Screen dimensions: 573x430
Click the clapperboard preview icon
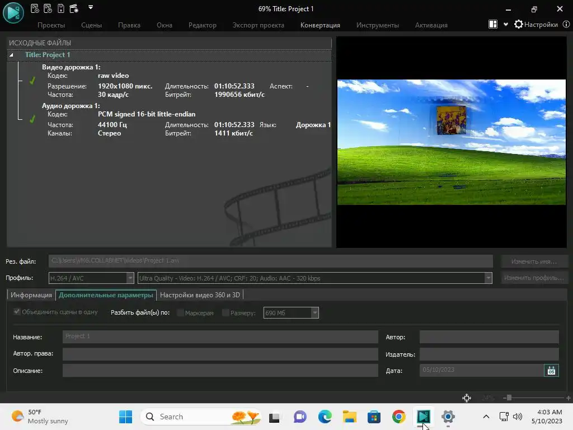[x=74, y=8]
